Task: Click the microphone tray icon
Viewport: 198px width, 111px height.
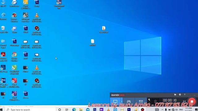Action: coord(166,110)
